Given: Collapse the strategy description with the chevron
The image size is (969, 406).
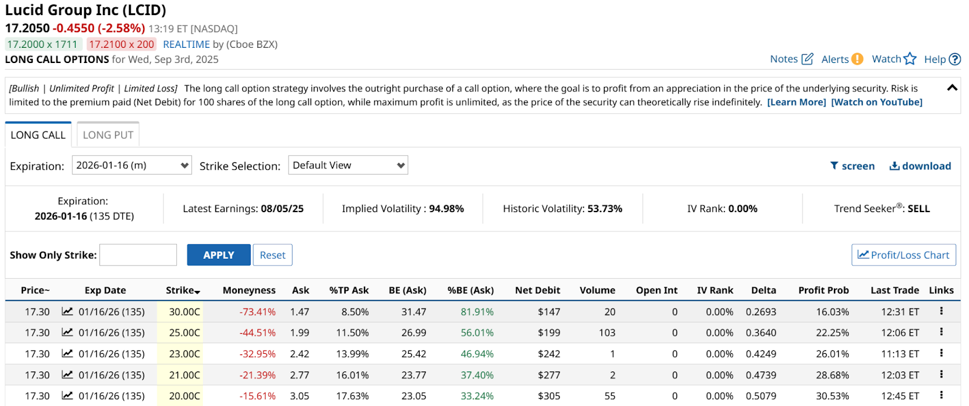Looking at the screenshot, I should tap(952, 88).
